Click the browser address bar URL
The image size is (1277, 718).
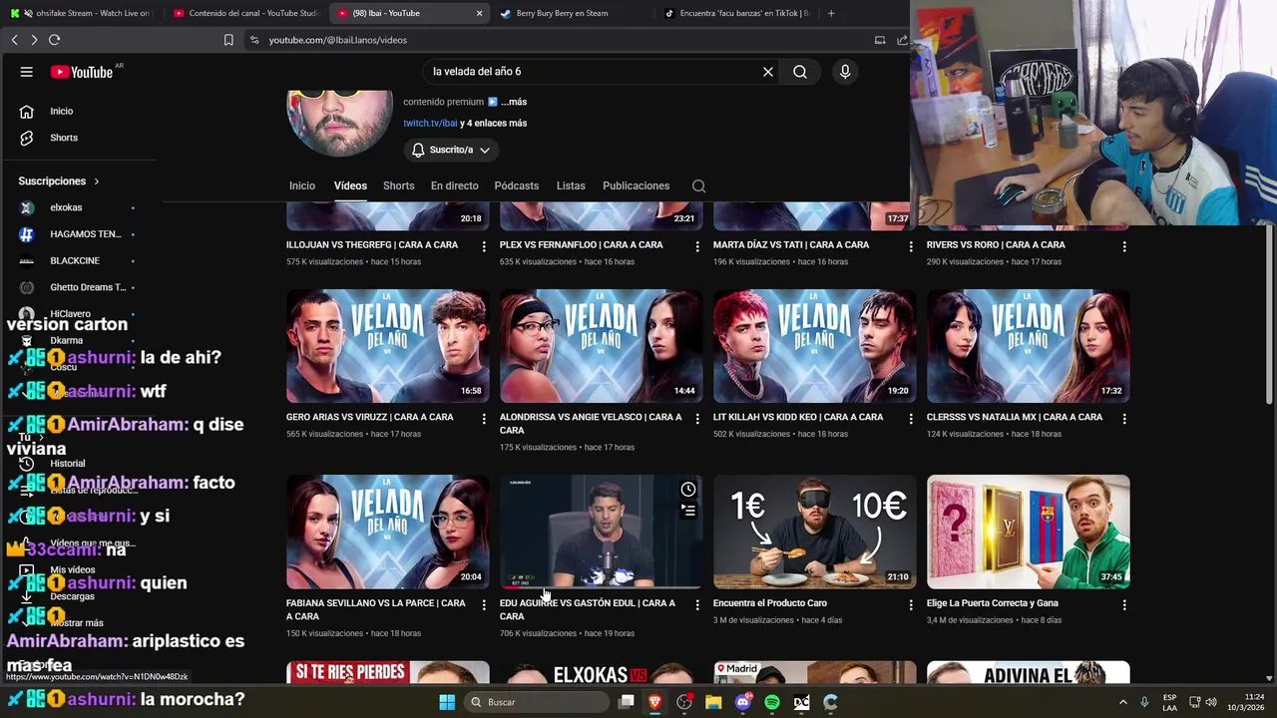point(338,40)
